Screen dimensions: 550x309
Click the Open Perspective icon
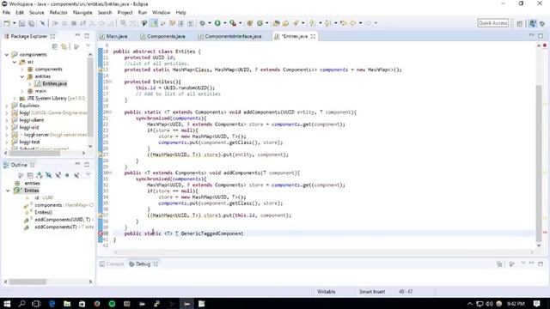coord(519,23)
